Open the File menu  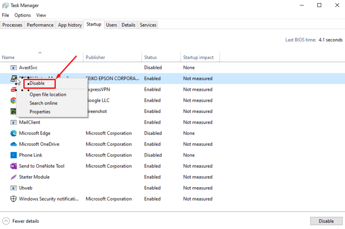[x=5, y=15]
